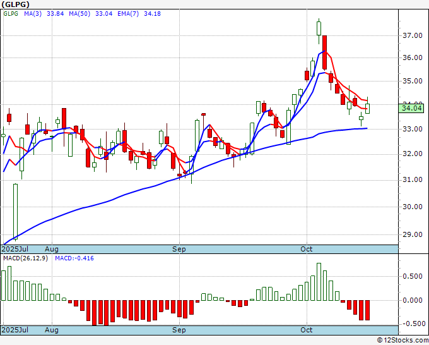
Task: Click the tallest green MACD histogram bar in October
Action: point(319,282)
